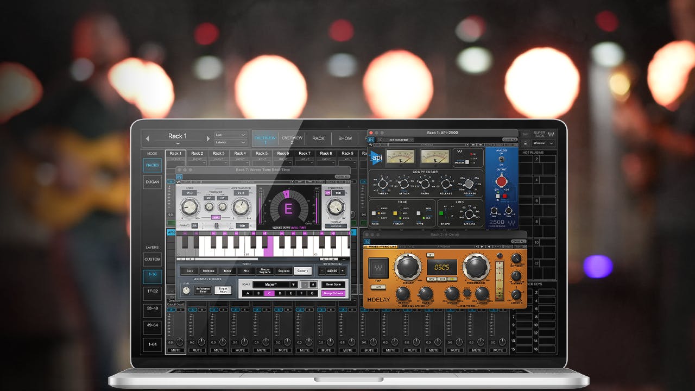Select the Bass range
The height and width of the screenshot is (391, 695).
189,270
